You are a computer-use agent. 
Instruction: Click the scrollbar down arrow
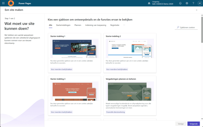pos(202,119)
